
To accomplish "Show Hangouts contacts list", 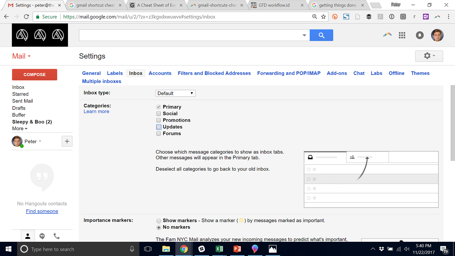I will [x=28, y=236].
